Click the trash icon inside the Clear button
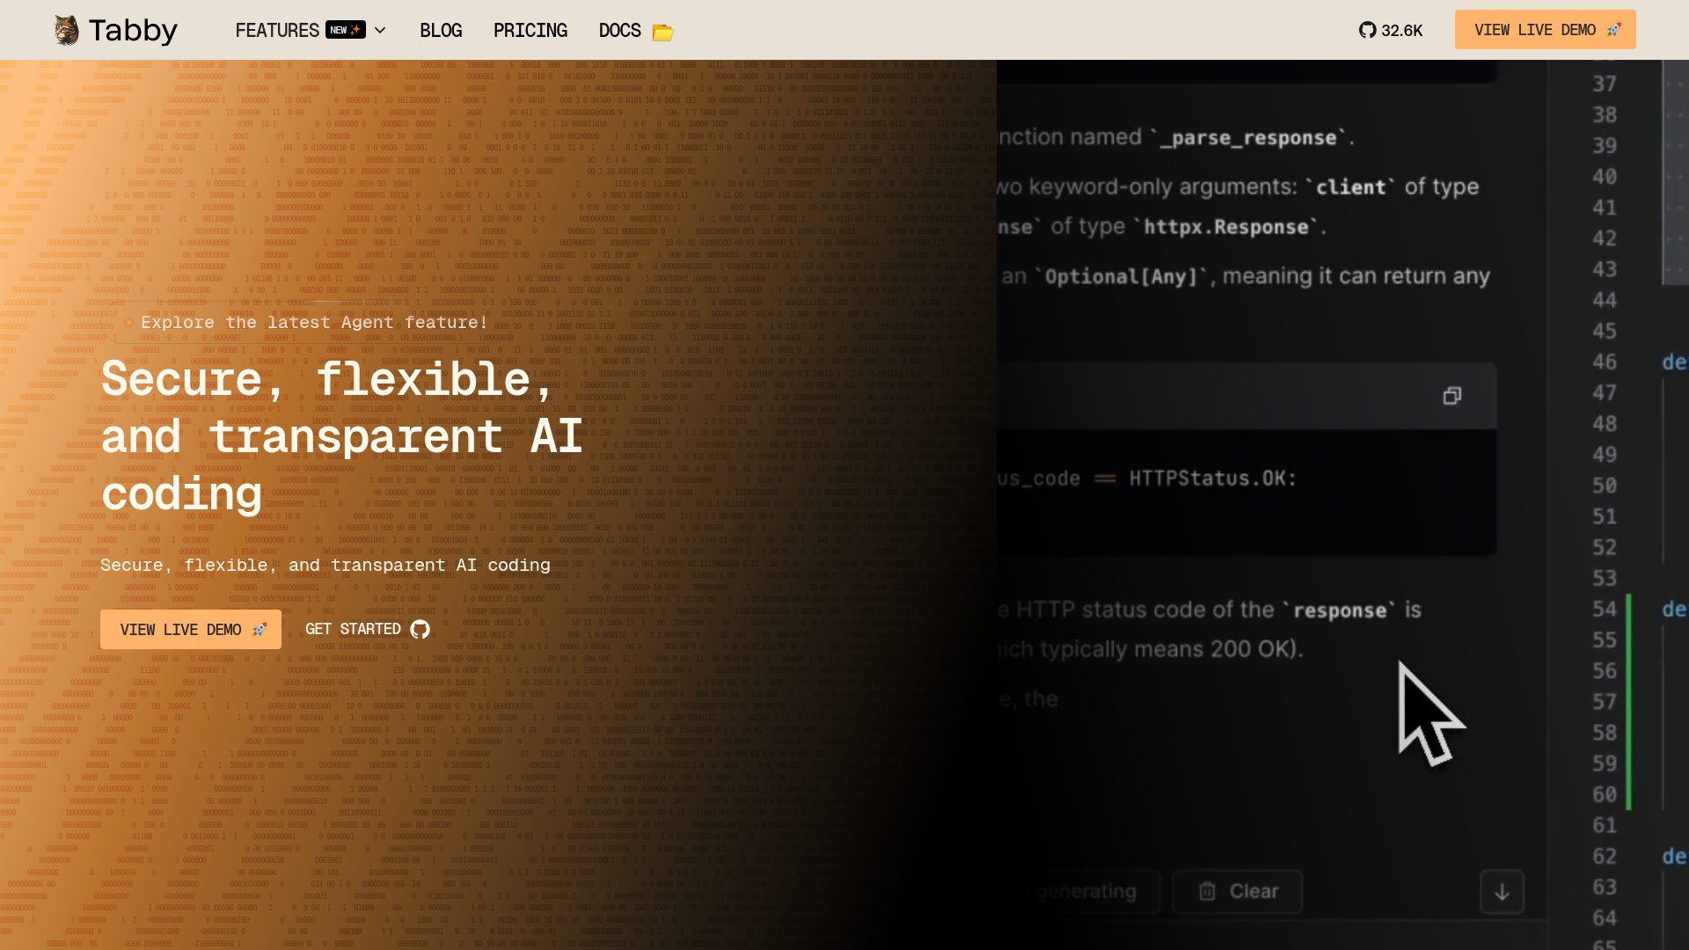Screen dimensions: 1689x950 point(1207,890)
